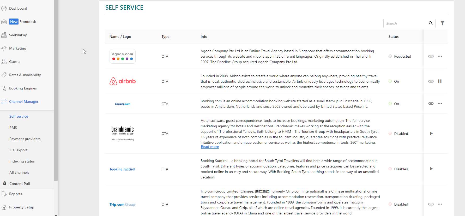The width and height of the screenshot is (465, 216).
Task: Click the link icon in Booking.com row
Action: pos(431,104)
